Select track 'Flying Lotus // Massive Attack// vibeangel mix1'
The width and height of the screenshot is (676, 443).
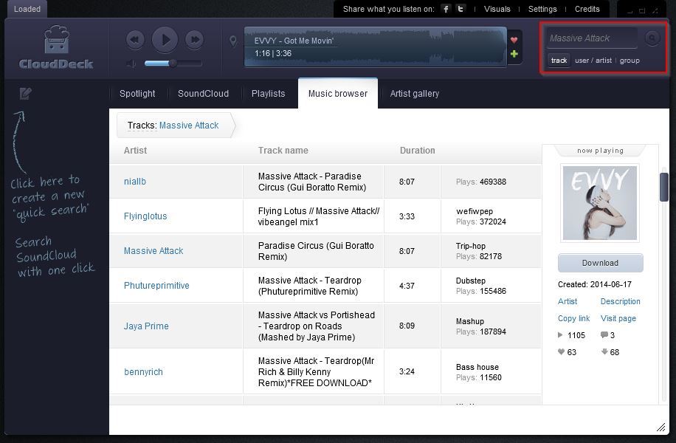(319, 216)
